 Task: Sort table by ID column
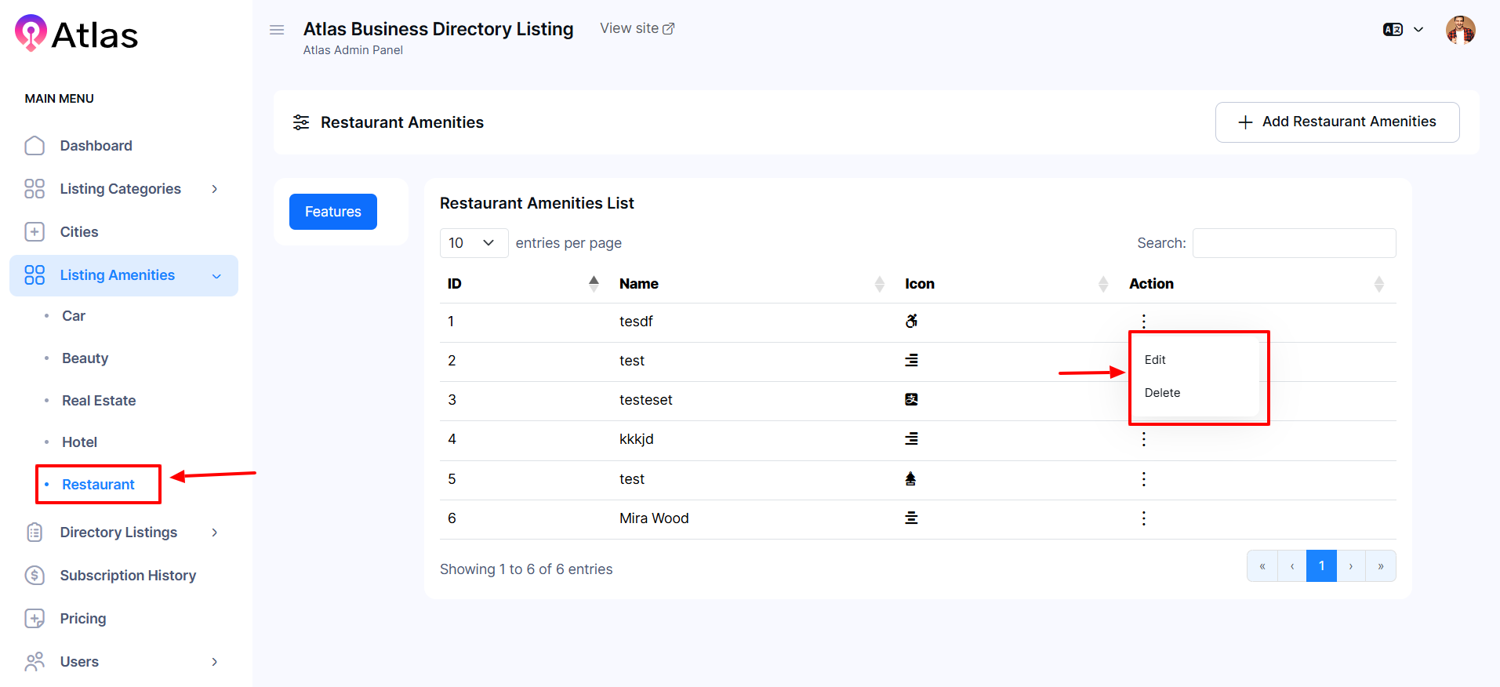click(594, 284)
